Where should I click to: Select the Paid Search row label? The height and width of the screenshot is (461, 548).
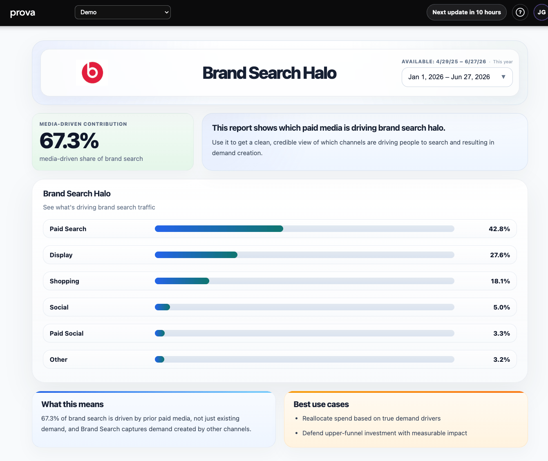pos(68,229)
